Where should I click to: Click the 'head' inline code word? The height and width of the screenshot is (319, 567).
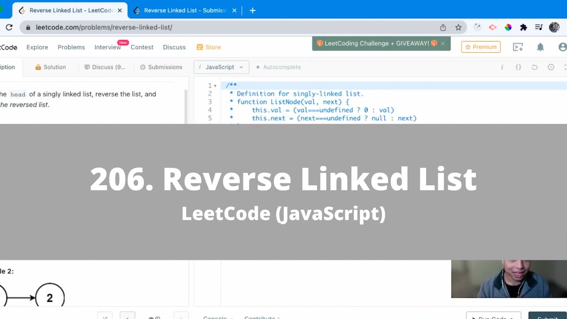point(18,94)
